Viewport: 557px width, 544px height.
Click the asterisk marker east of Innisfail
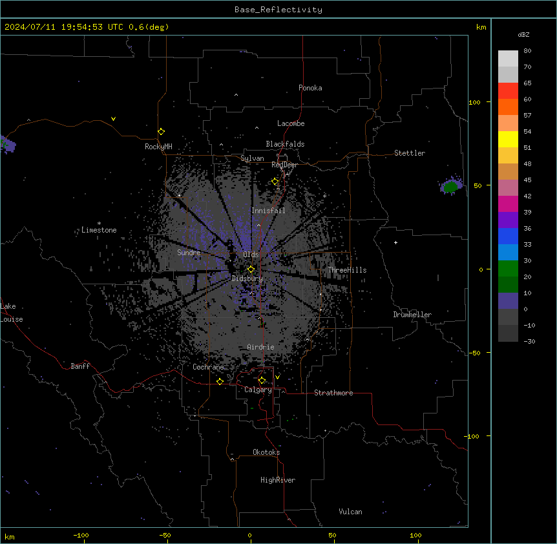(324, 196)
